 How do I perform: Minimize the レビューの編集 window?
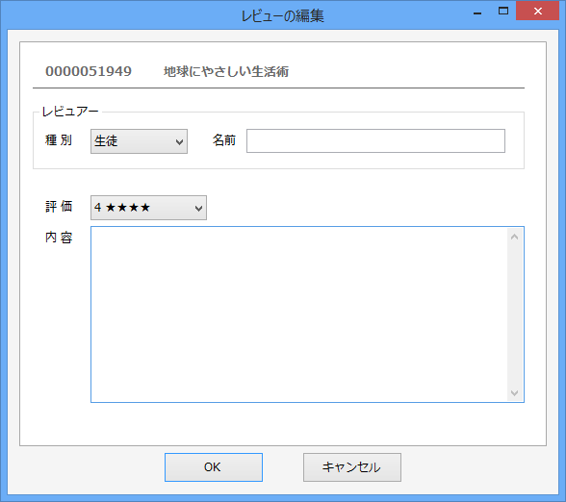point(477,13)
